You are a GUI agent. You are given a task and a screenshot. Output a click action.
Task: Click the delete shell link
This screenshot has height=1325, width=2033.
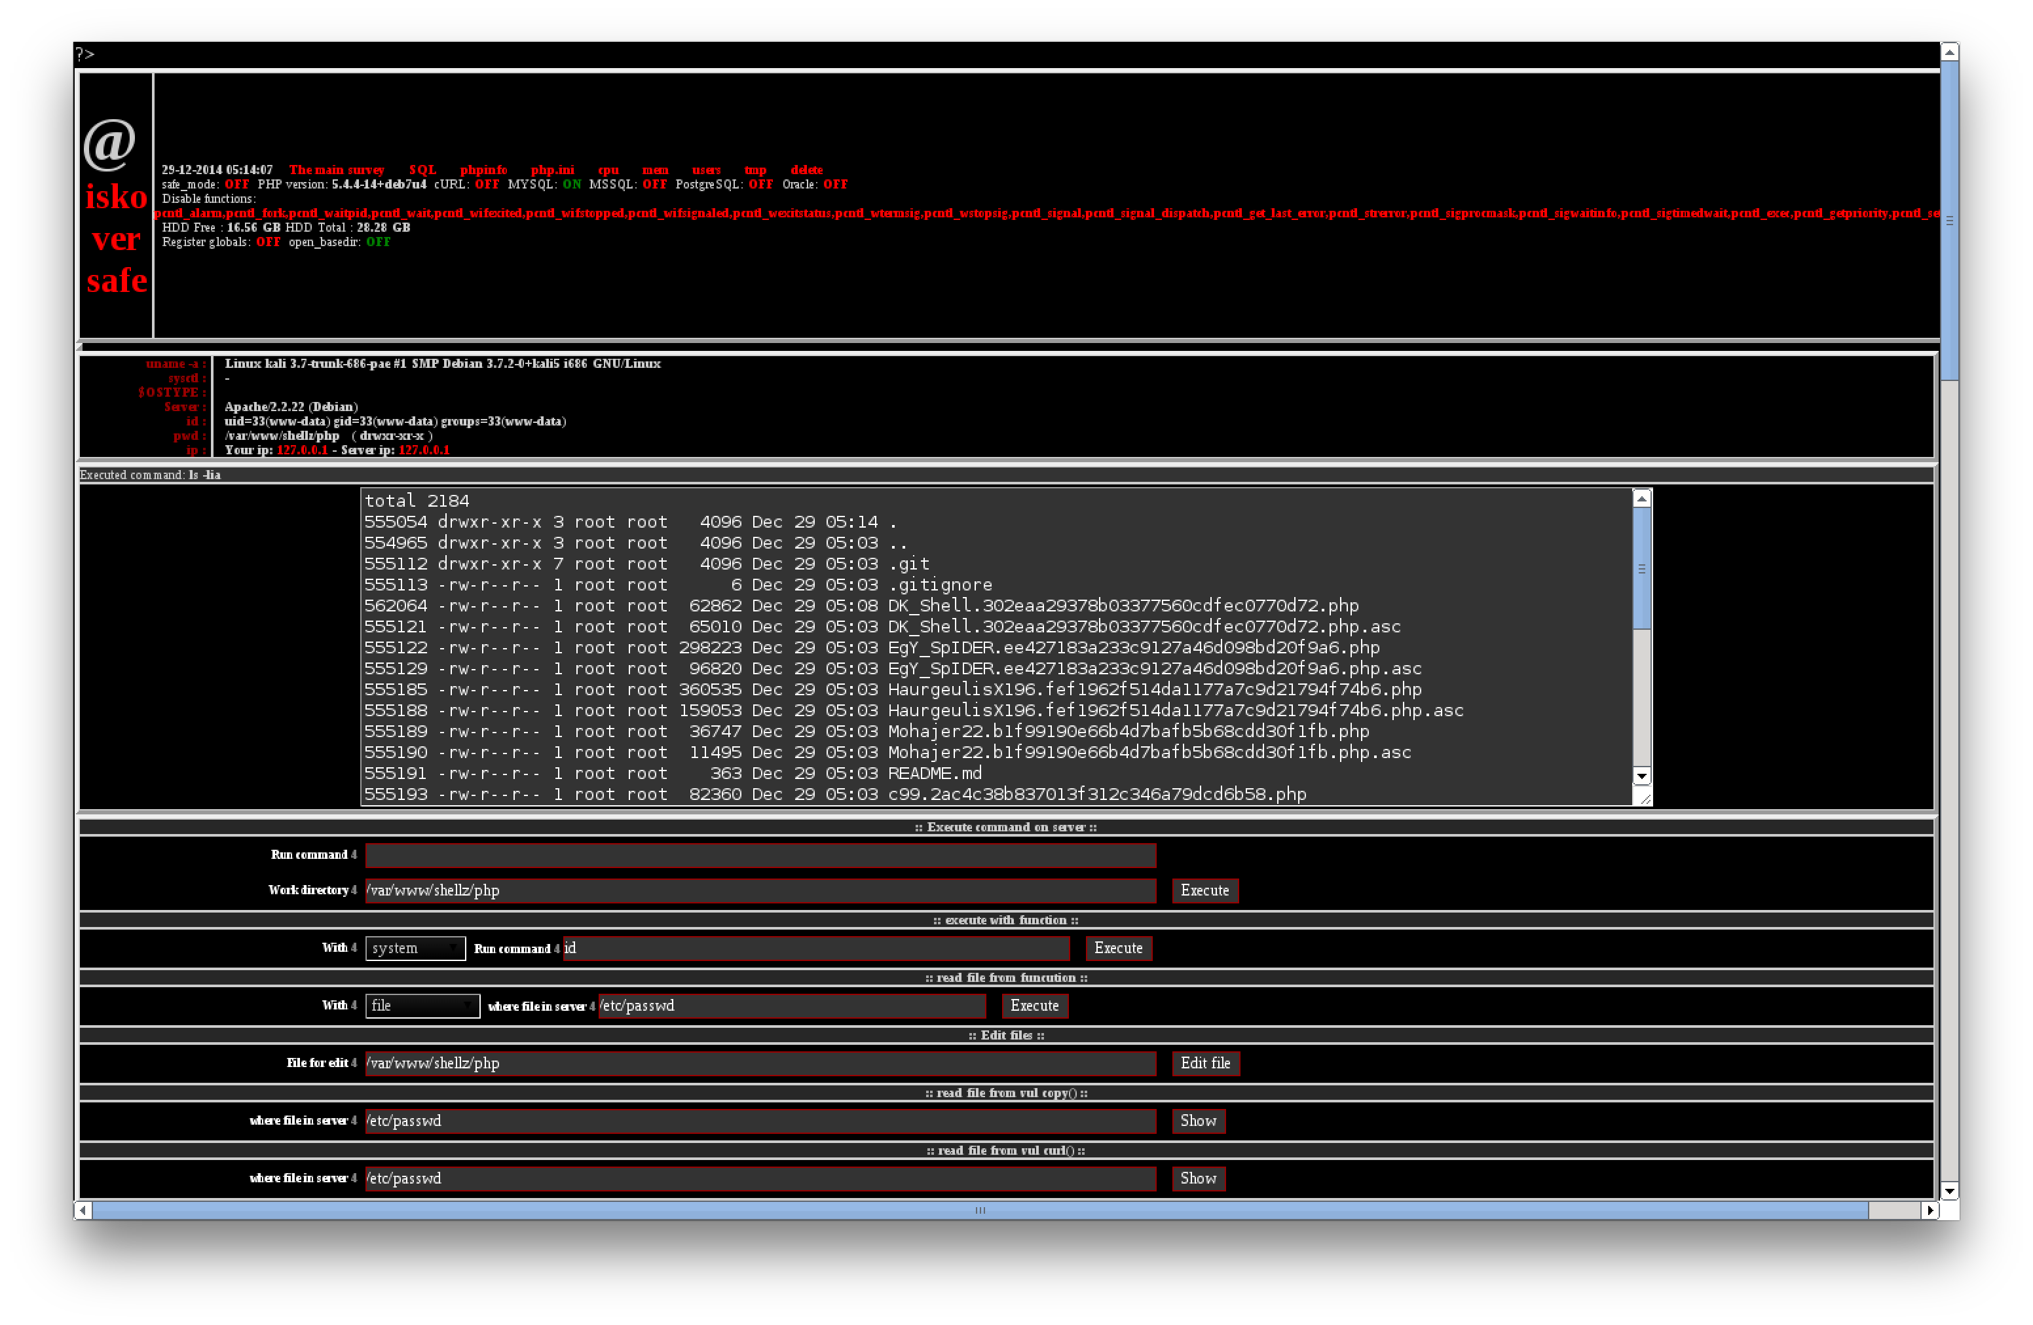[806, 170]
